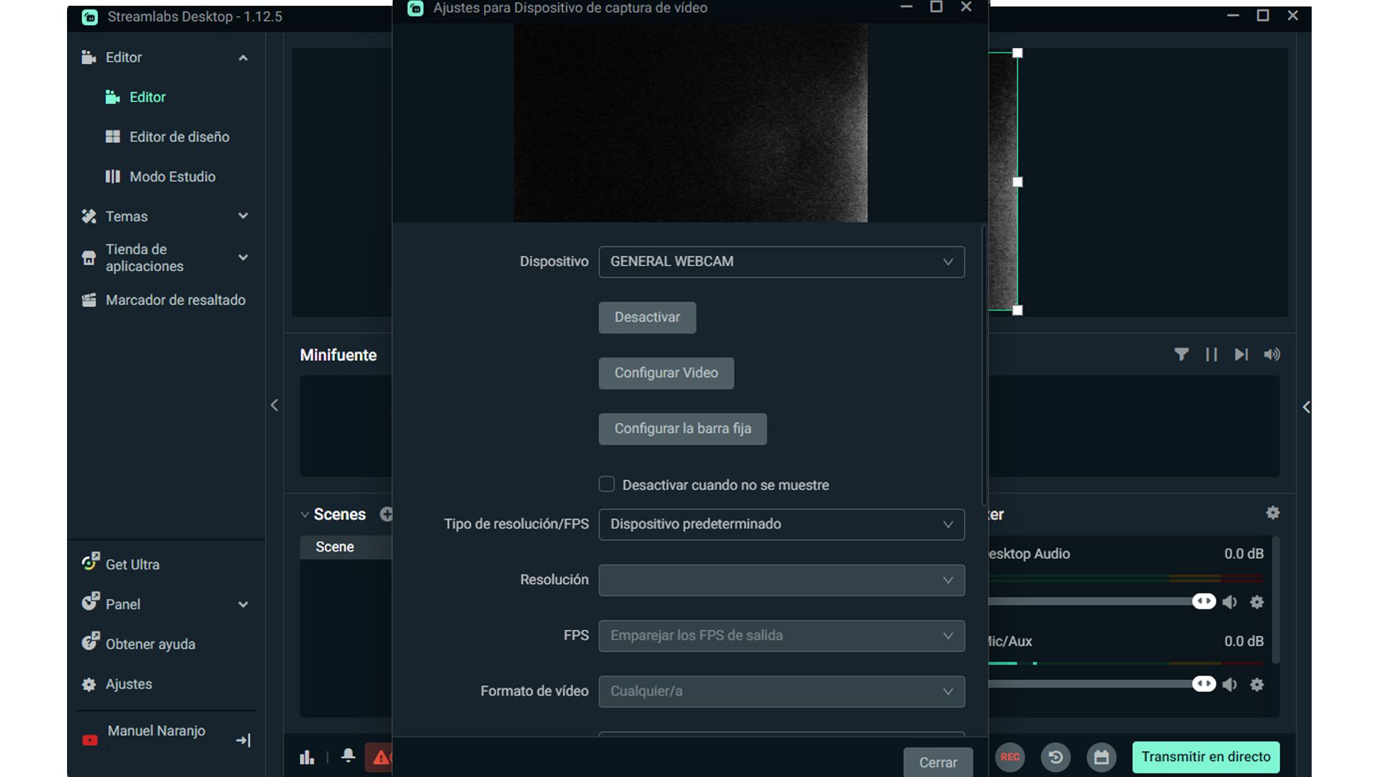Mute the Mic/Aux source
The image size is (1383, 777).
click(x=1230, y=684)
